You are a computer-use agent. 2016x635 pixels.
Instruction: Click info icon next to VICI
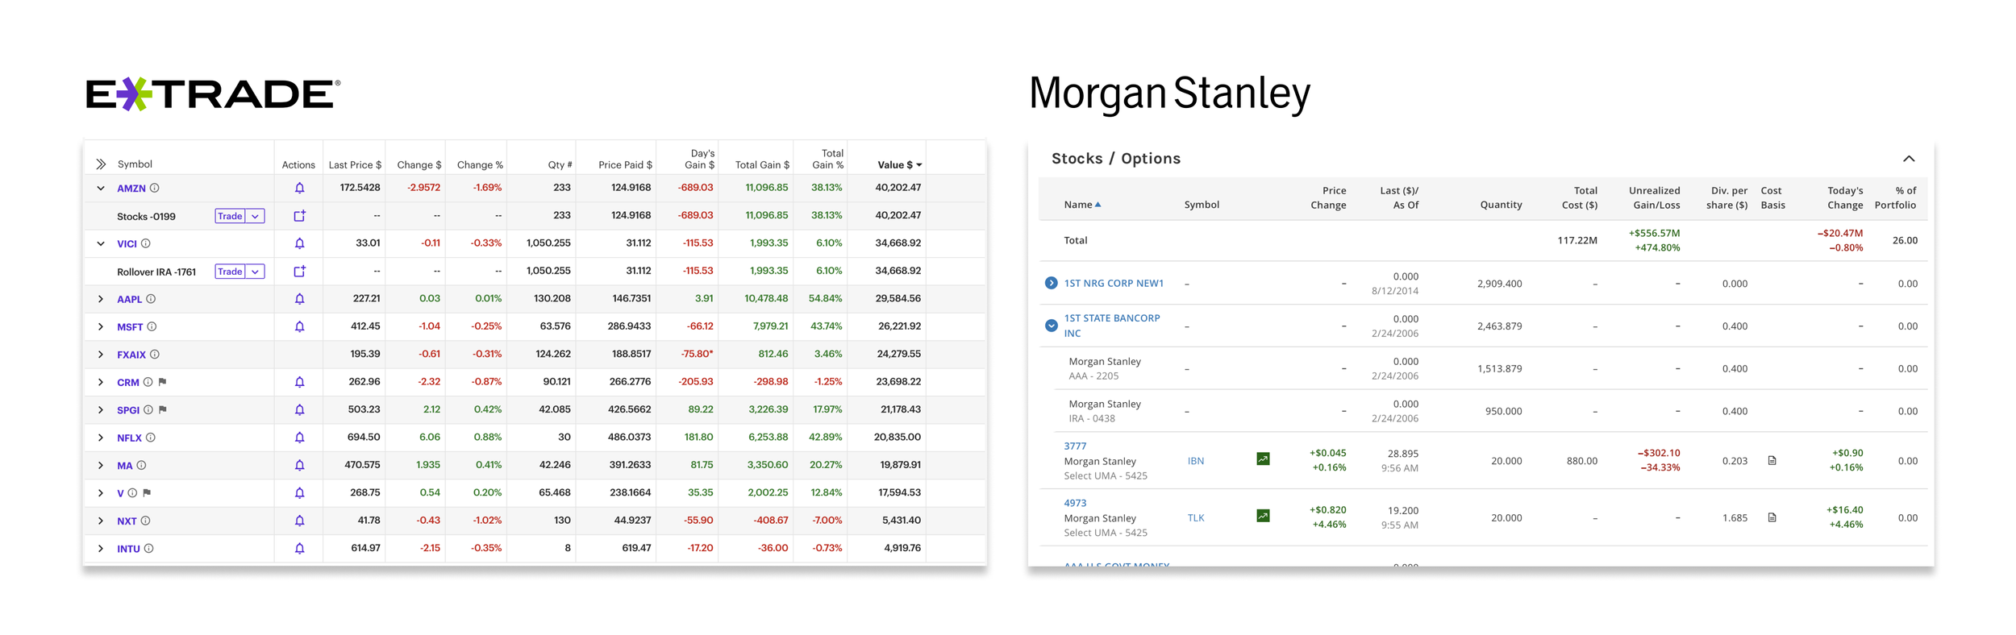click(x=146, y=243)
